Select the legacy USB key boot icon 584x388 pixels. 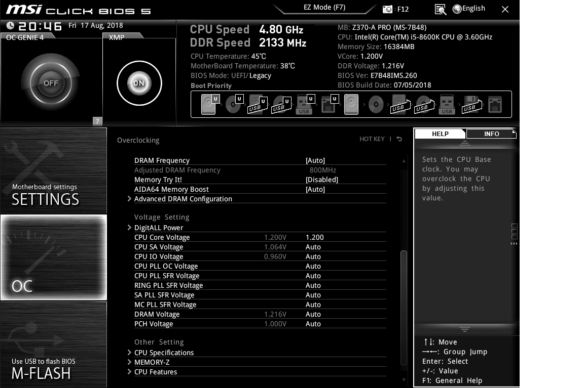click(x=447, y=105)
